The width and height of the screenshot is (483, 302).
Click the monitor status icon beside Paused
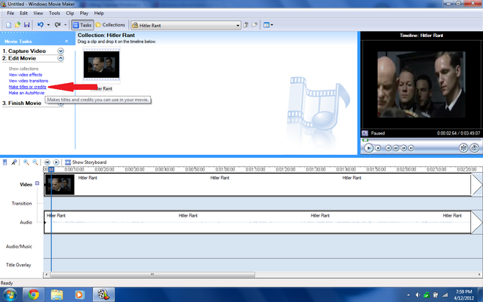(365, 133)
